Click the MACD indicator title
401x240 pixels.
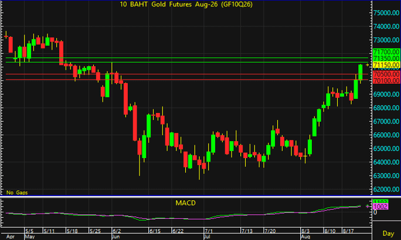tap(185, 203)
